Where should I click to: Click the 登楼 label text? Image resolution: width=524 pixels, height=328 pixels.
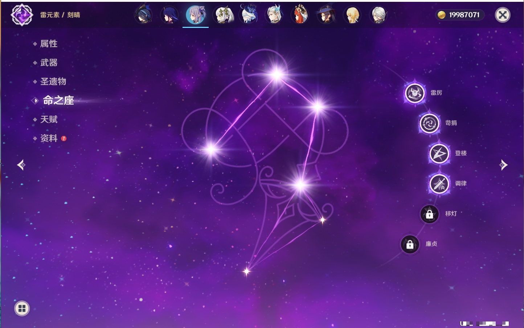(x=461, y=153)
